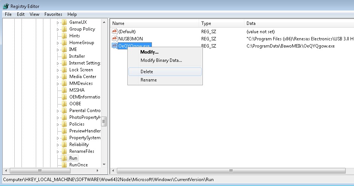Click the PreviewHandlers folder icon

[64, 131]
